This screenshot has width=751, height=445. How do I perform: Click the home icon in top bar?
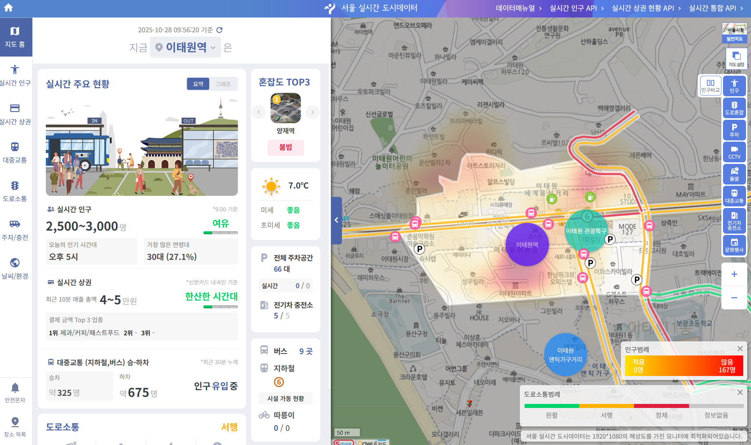click(x=8, y=8)
